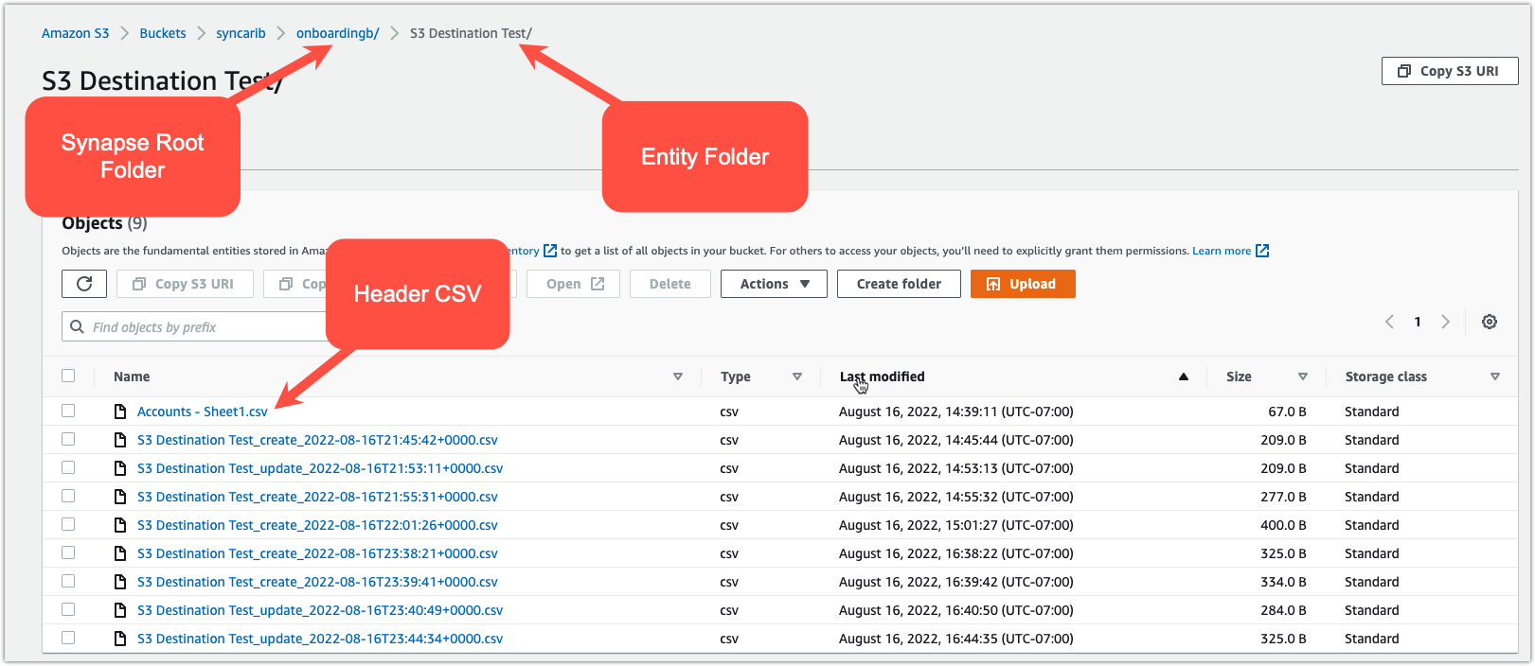Check the create_2022-08-16T21:45:42 file row
Screen dimensions: 1535x666
pyautogui.click(x=68, y=439)
